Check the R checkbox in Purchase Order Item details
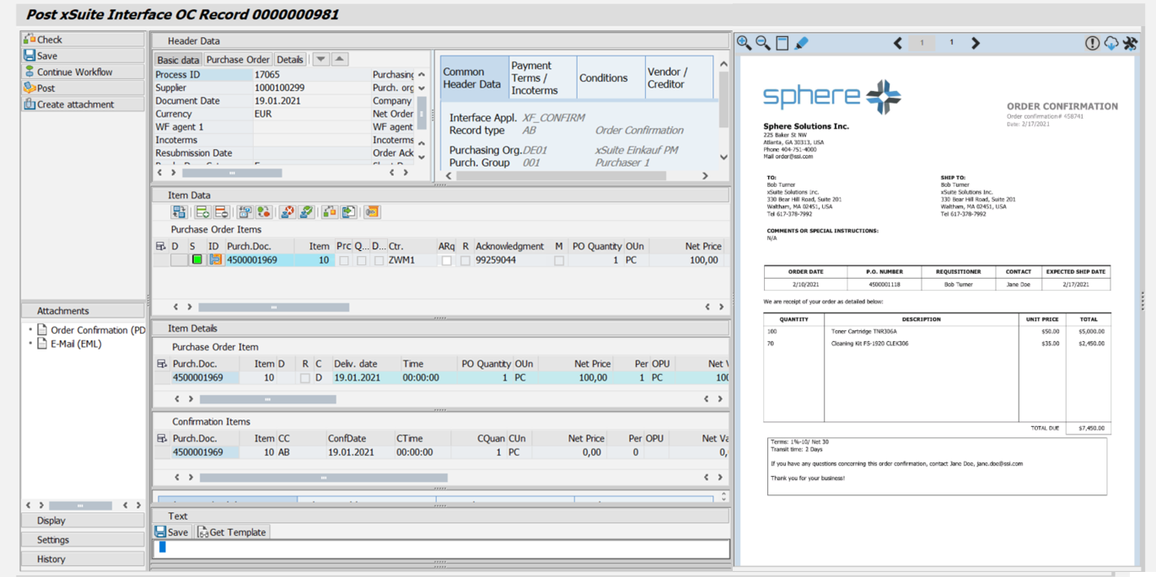This screenshot has width=1156, height=577. pos(305,378)
